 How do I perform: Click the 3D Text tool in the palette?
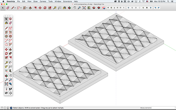coord(10,71)
